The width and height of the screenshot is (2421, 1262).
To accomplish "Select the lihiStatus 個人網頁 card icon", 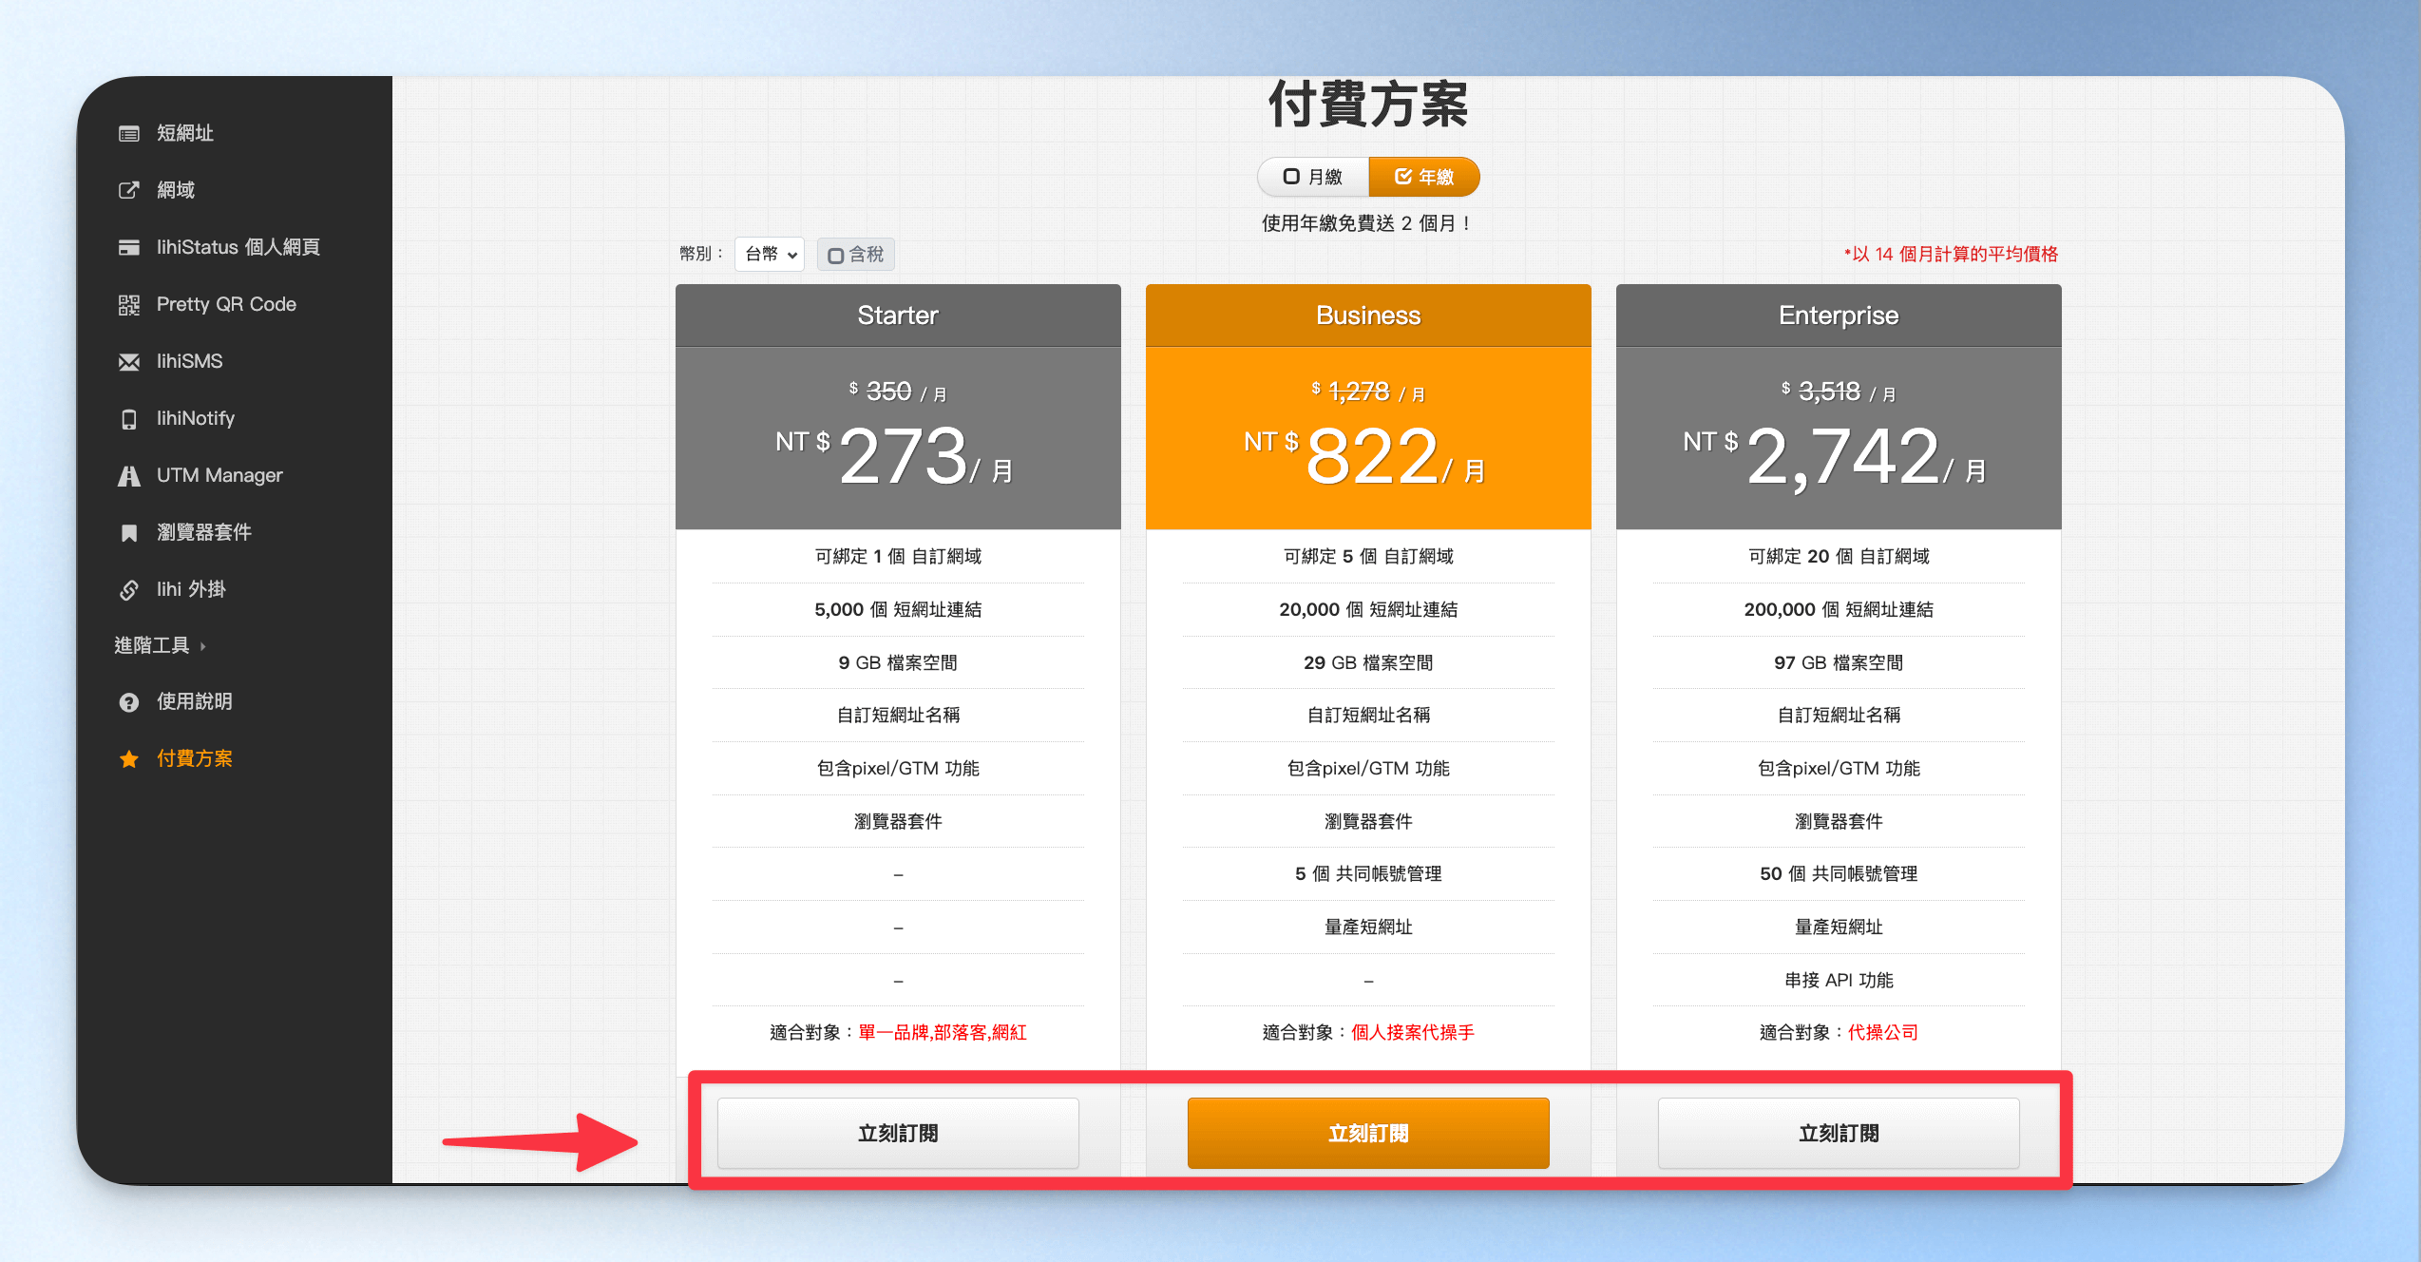I will [129, 247].
